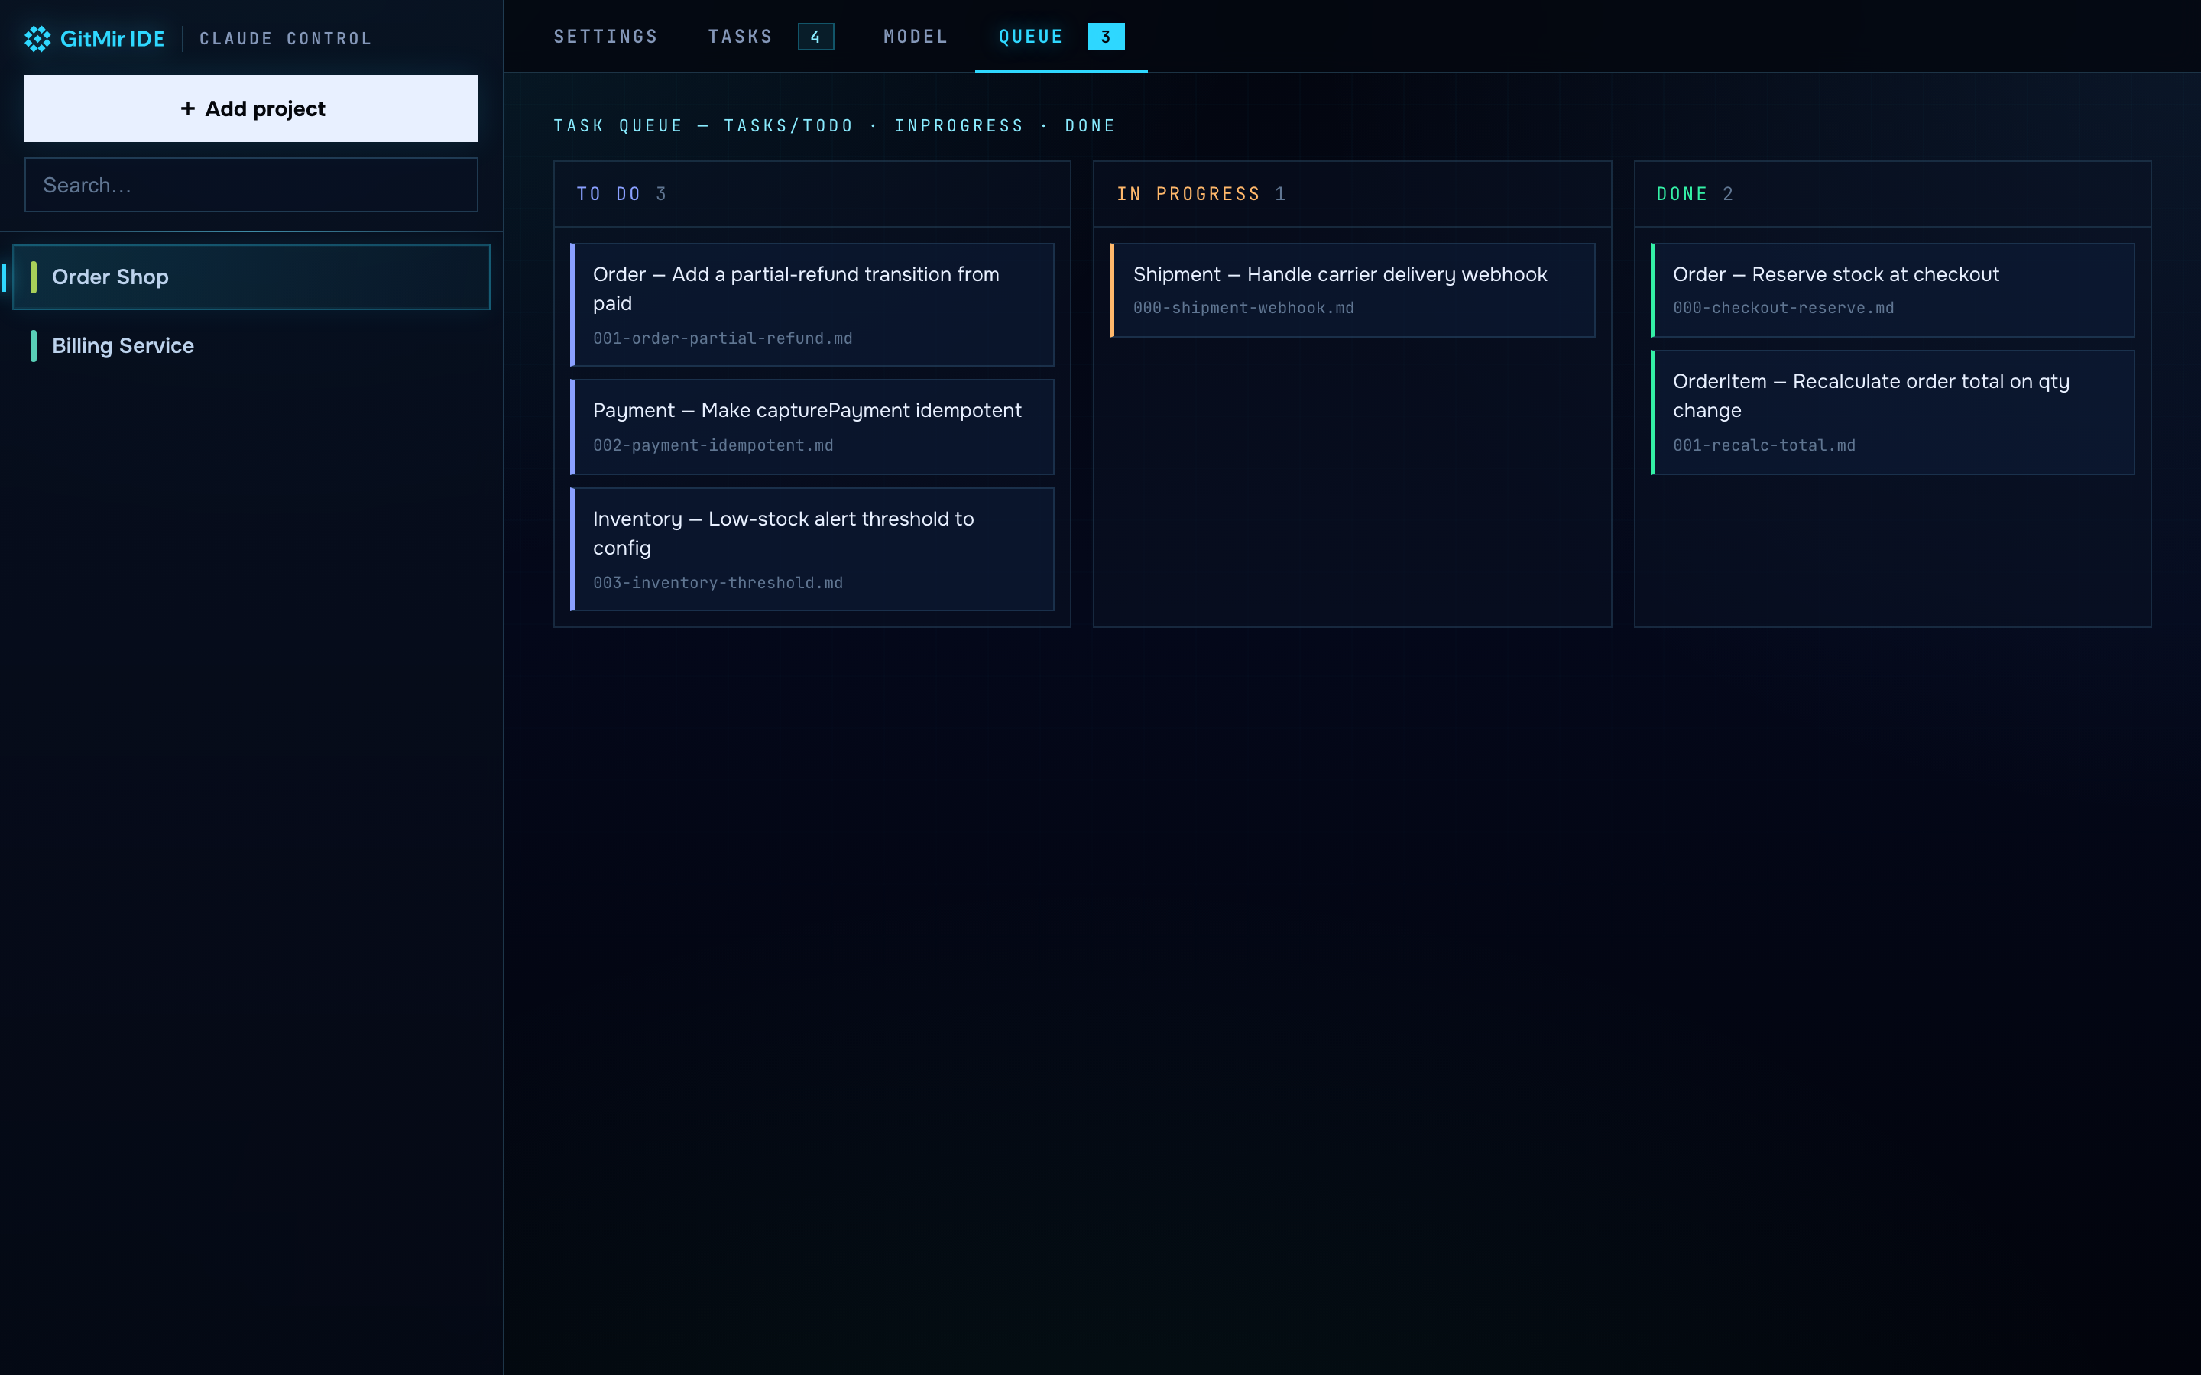Select the Billing Service project
This screenshot has height=1375, width=2201.
pos(251,345)
